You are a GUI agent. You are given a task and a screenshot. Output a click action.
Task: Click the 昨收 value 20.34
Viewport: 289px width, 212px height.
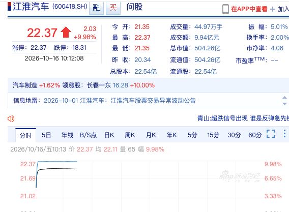pyautogui.click(x=142, y=60)
